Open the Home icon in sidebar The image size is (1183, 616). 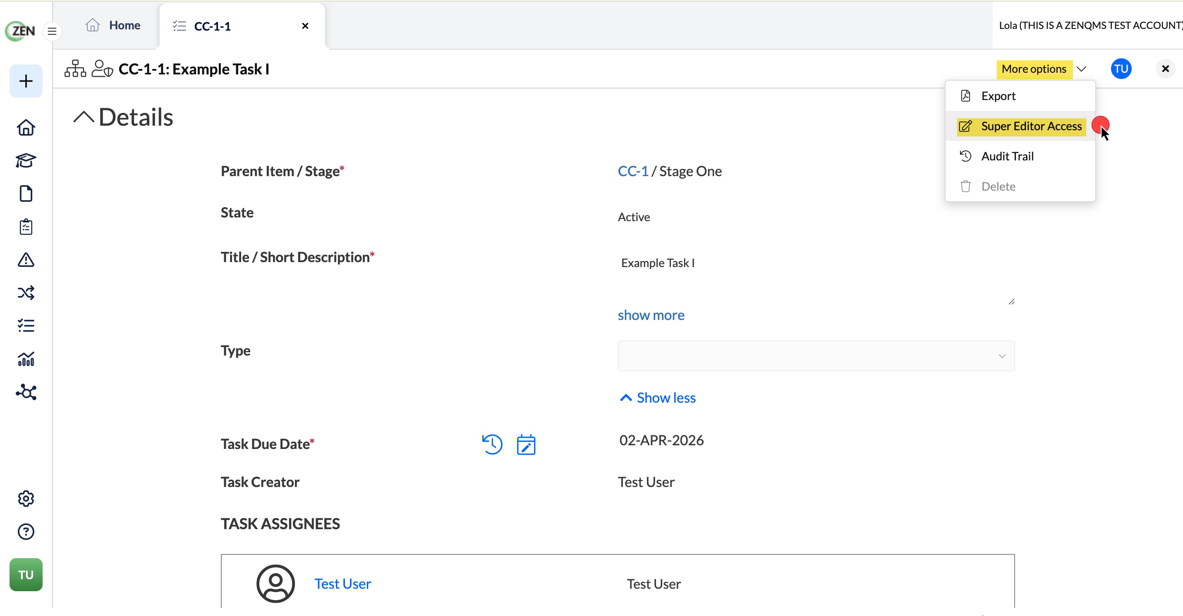(26, 127)
